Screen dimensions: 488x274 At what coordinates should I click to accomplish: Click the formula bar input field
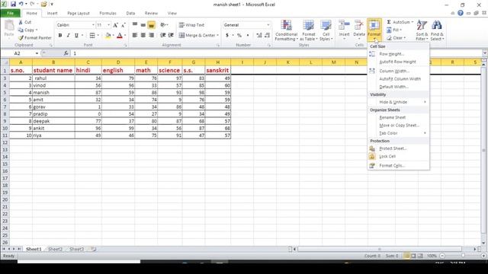point(277,53)
